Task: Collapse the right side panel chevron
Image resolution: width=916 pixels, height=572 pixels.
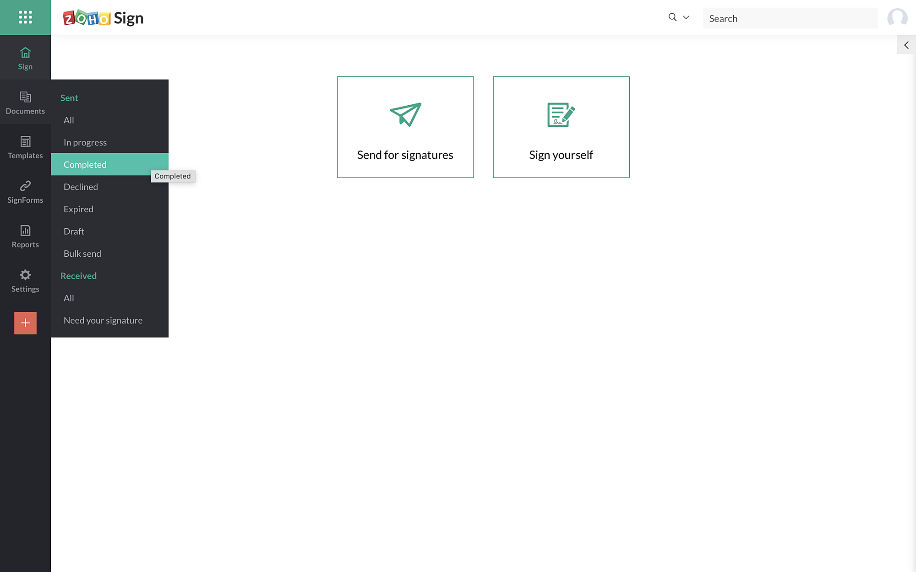Action: [906, 45]
